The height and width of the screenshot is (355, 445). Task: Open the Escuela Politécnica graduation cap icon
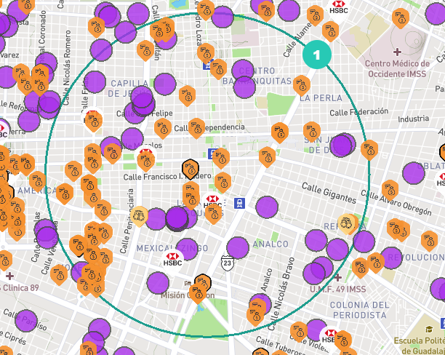[429, 329]
